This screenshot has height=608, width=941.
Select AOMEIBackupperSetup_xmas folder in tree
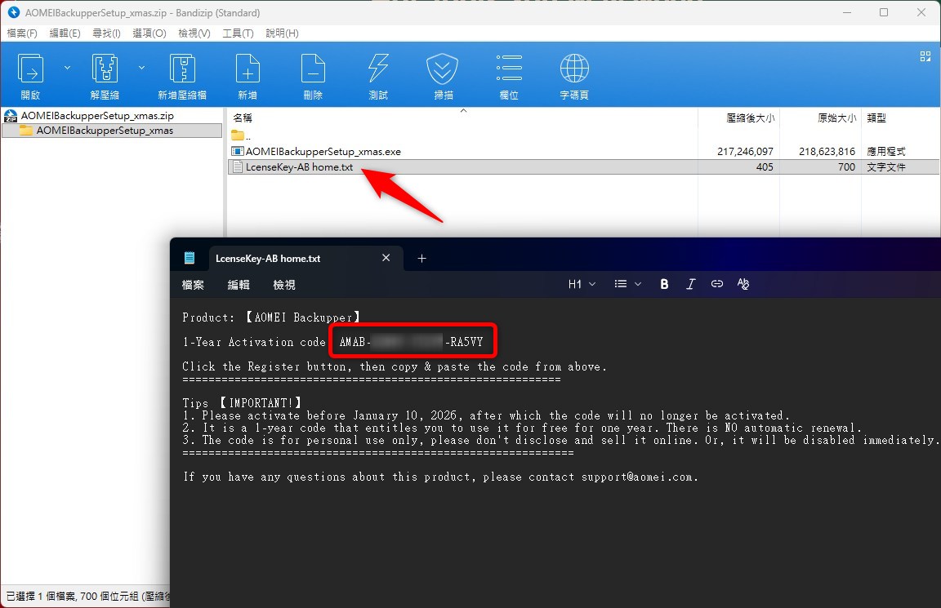112,130
